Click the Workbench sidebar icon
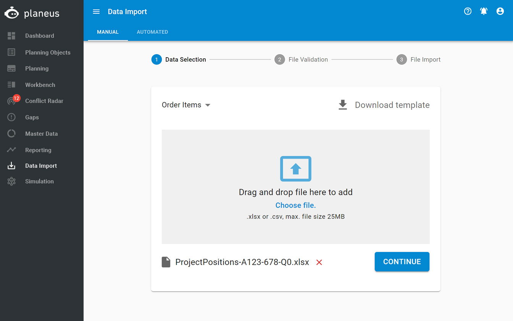The image size is (513, 321). [x=11, y=85]
